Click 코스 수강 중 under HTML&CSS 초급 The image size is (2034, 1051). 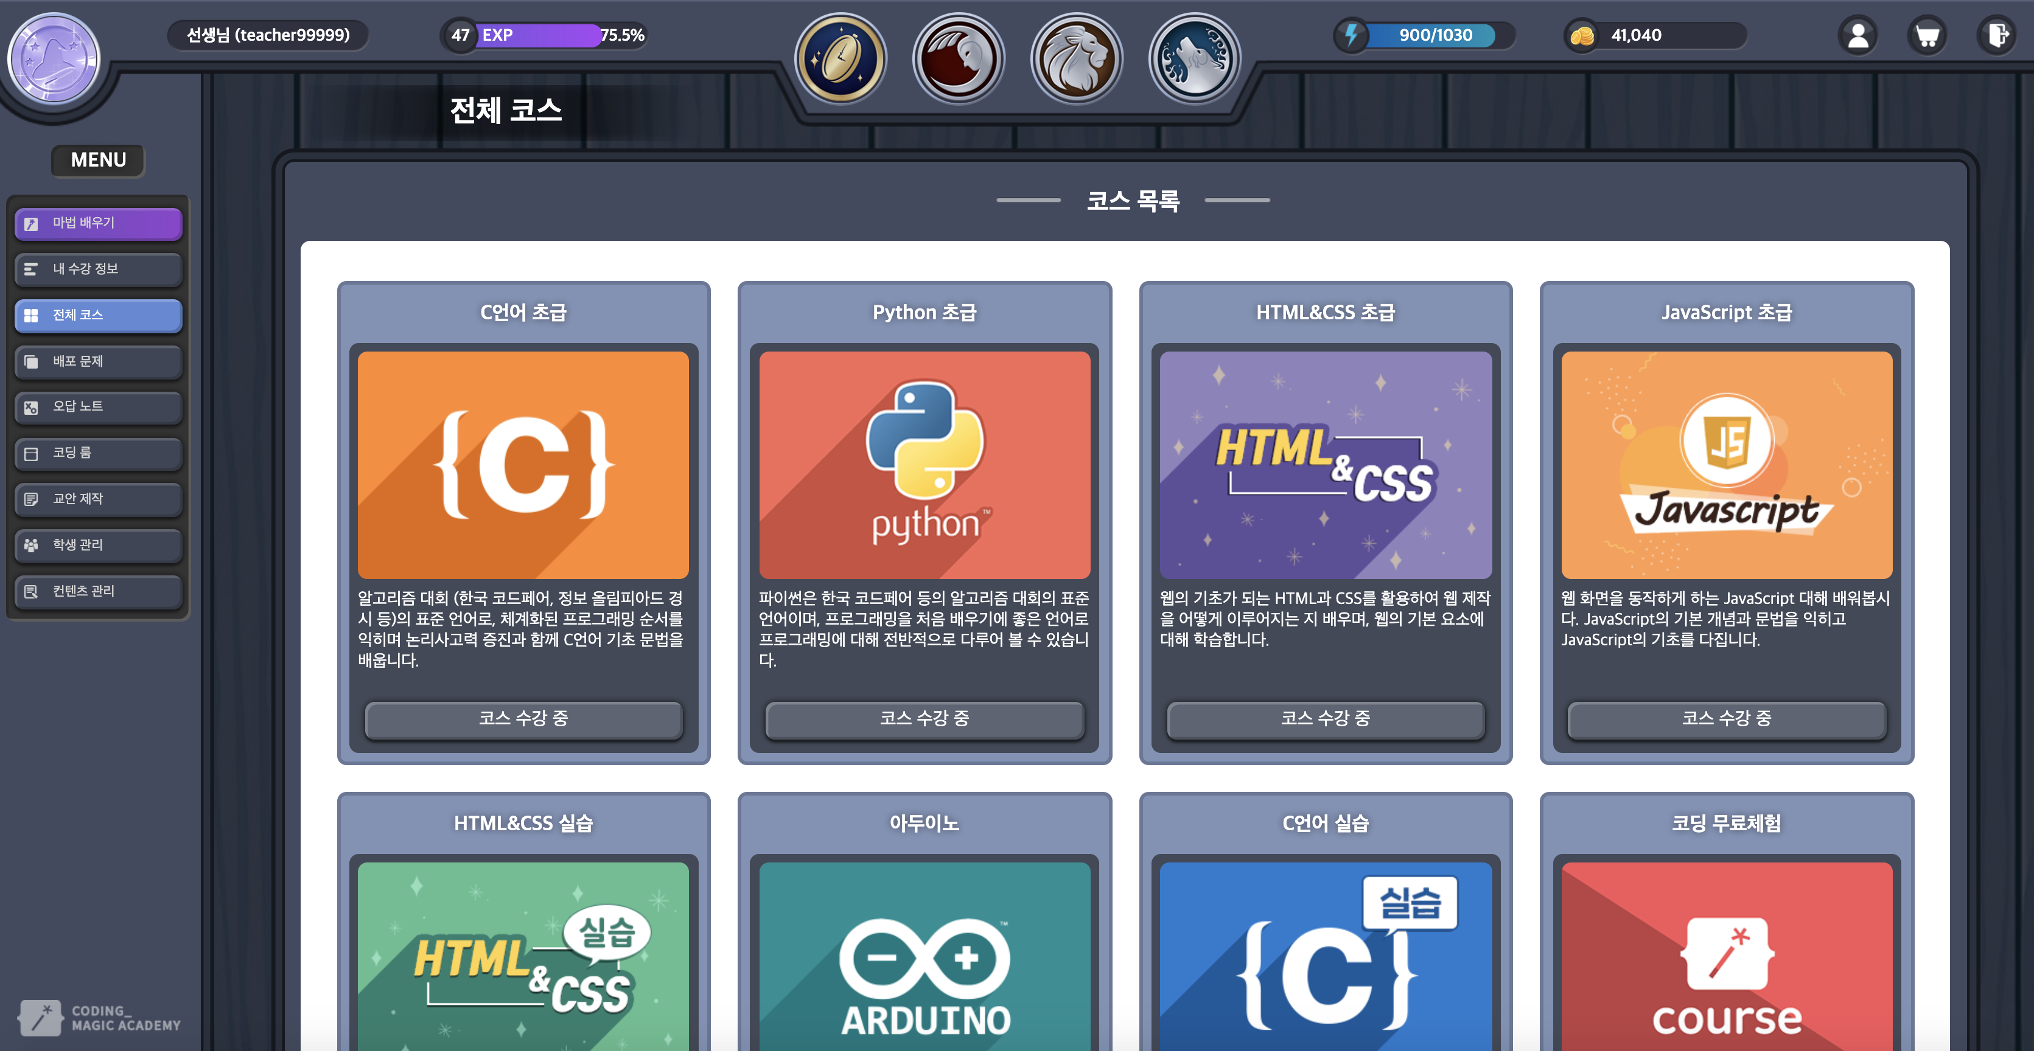1326,719
